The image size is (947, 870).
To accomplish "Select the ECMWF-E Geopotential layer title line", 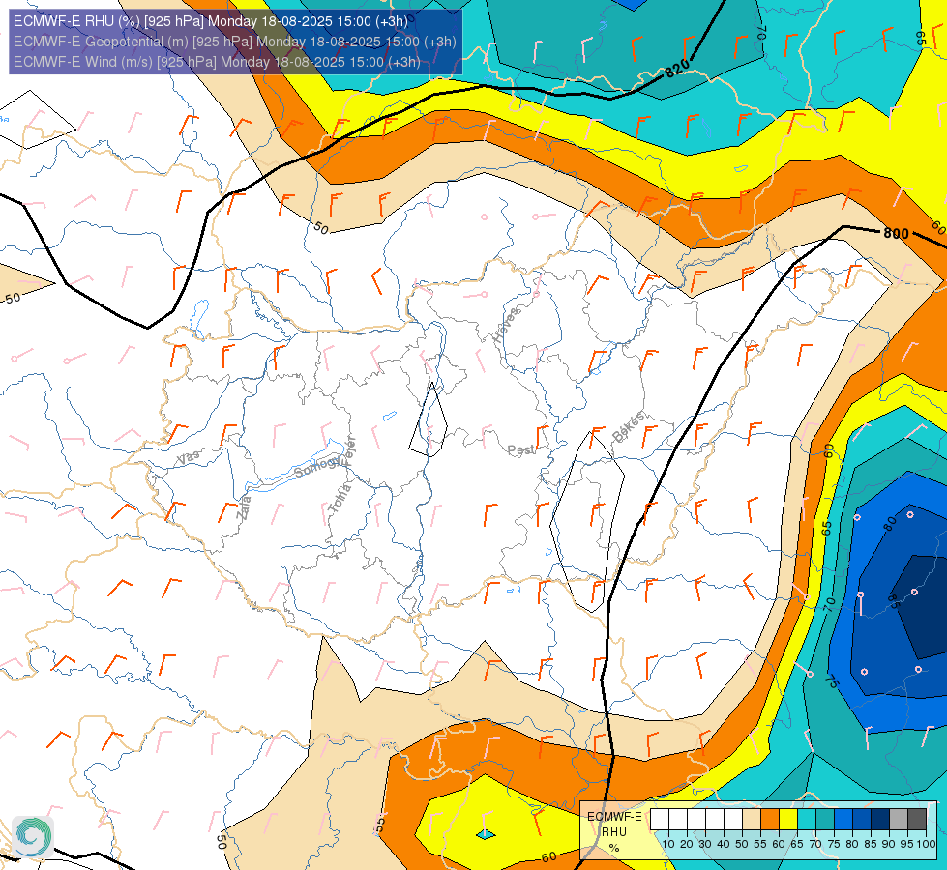I will 234,42.
